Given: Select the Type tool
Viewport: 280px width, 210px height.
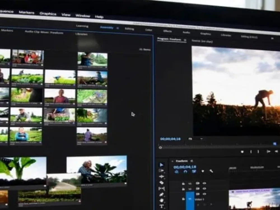Looking at the screenshot, I should coord(162,206).
